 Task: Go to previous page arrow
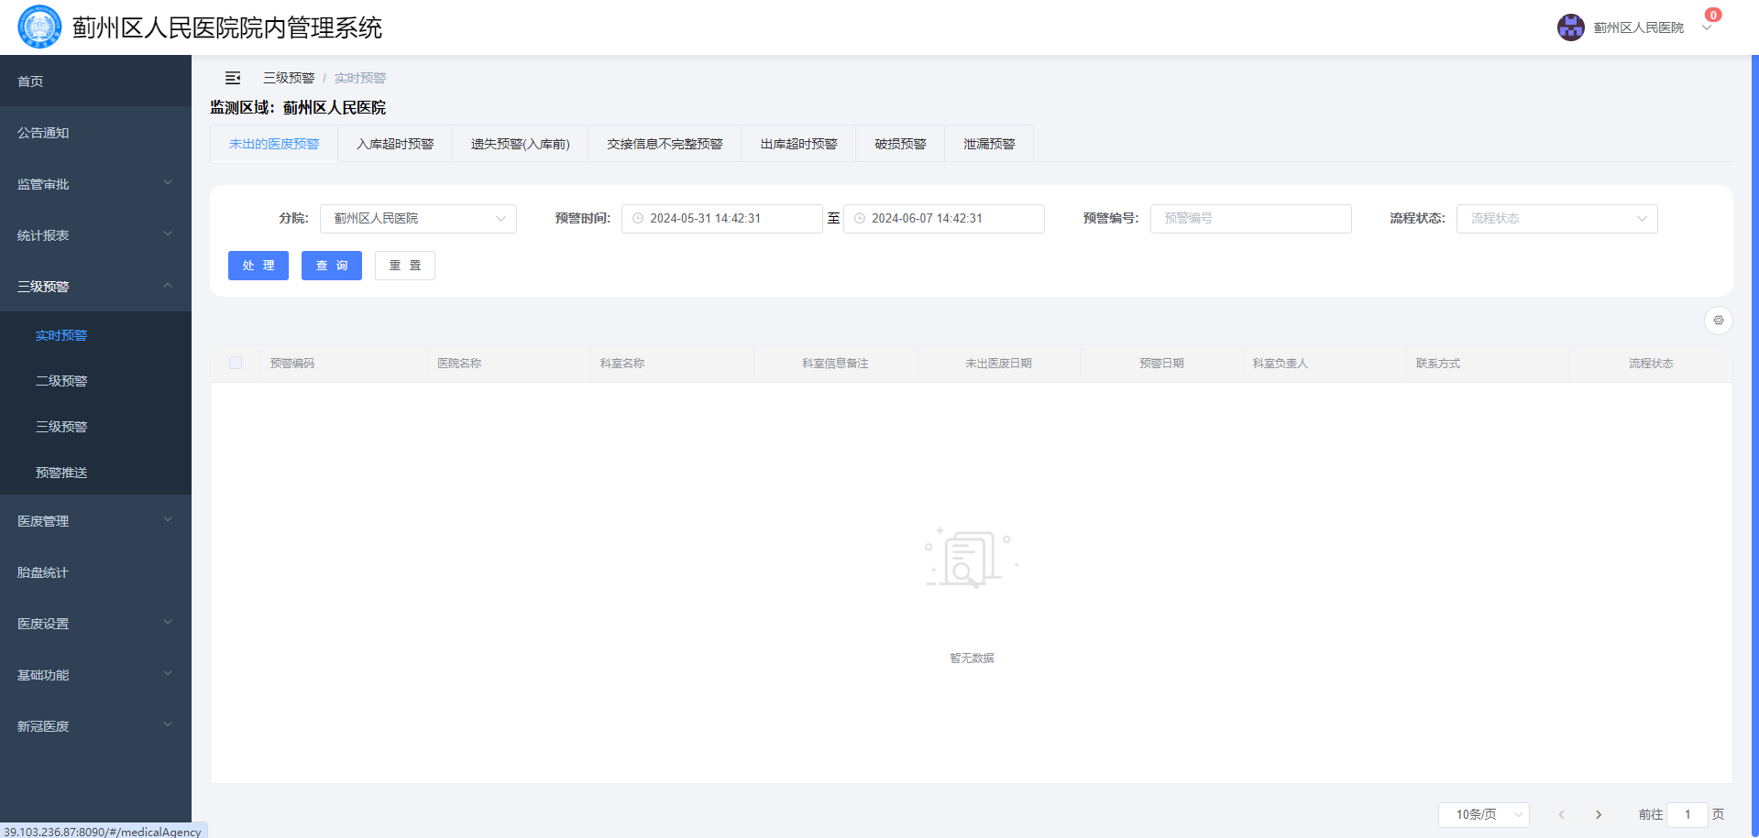tap(1561, 814)
